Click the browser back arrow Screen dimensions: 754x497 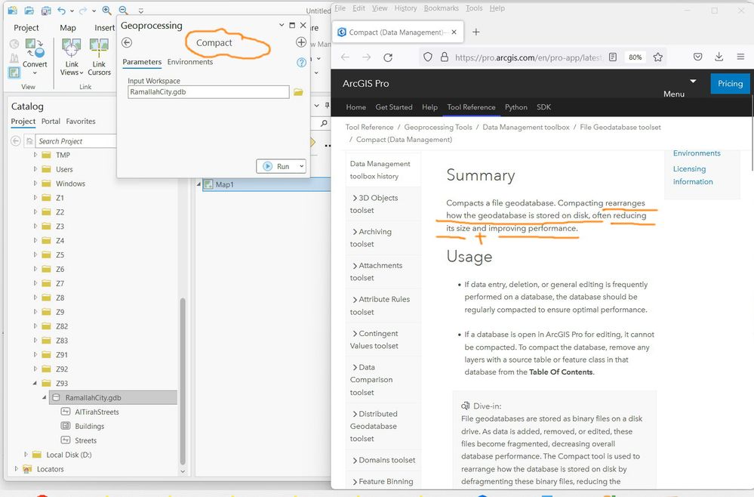click(x=345, y=57)
